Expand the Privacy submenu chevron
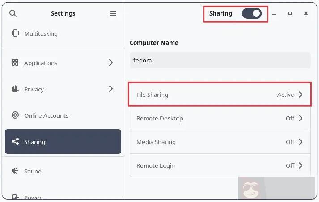Image resolution: width=319 pixels, height=202 pixels. coord(111,89)
